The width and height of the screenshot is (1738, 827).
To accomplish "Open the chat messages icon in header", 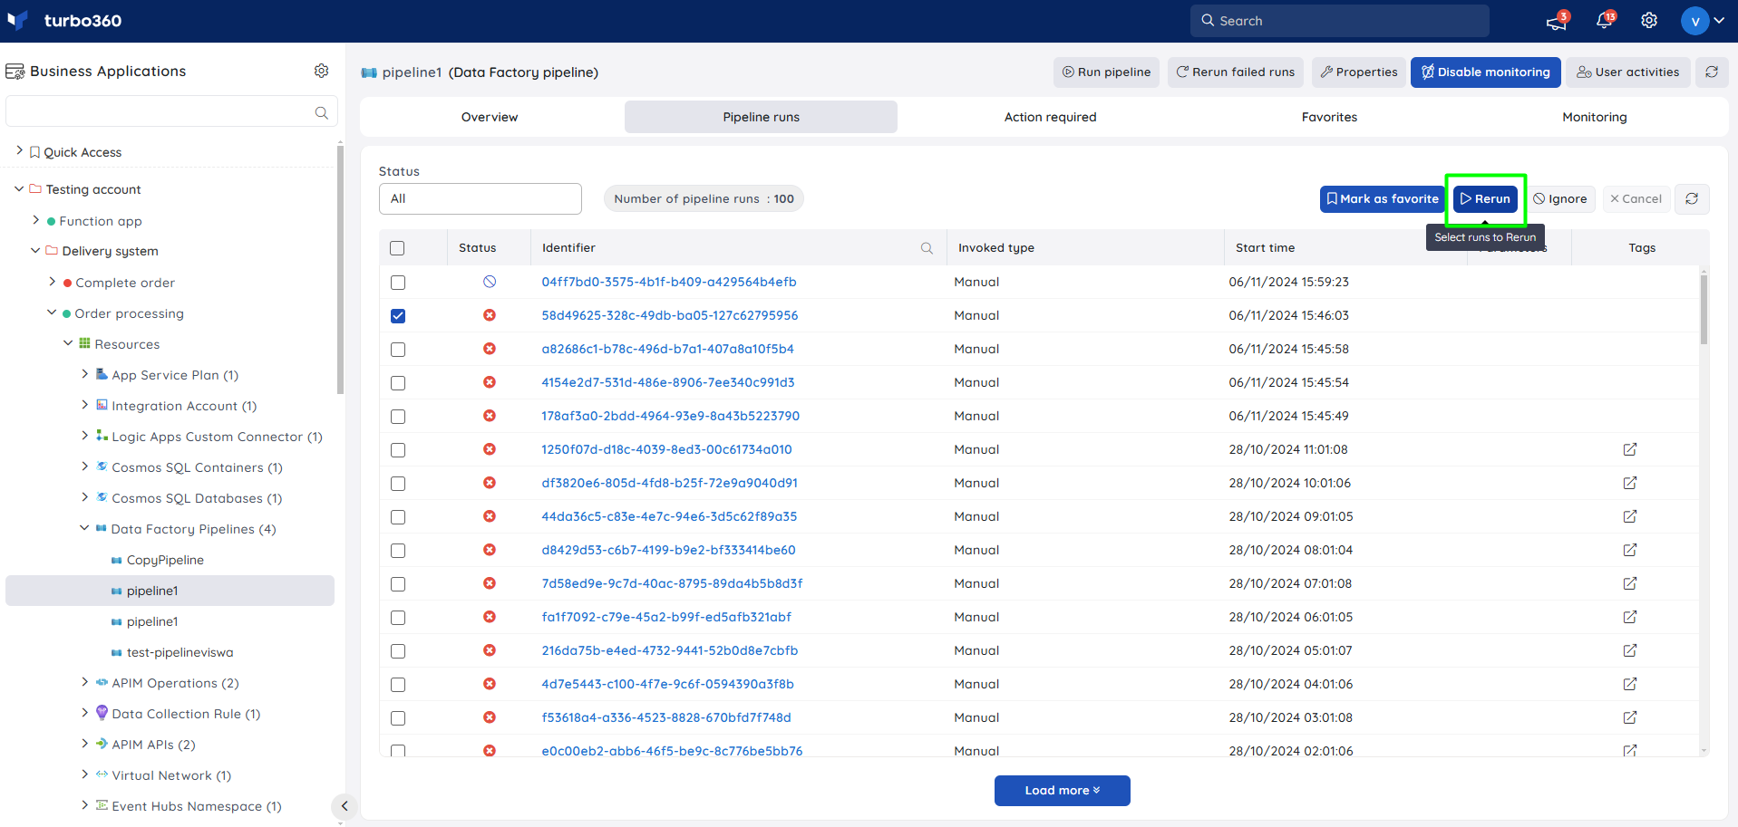I will (x=1557, y=21).
